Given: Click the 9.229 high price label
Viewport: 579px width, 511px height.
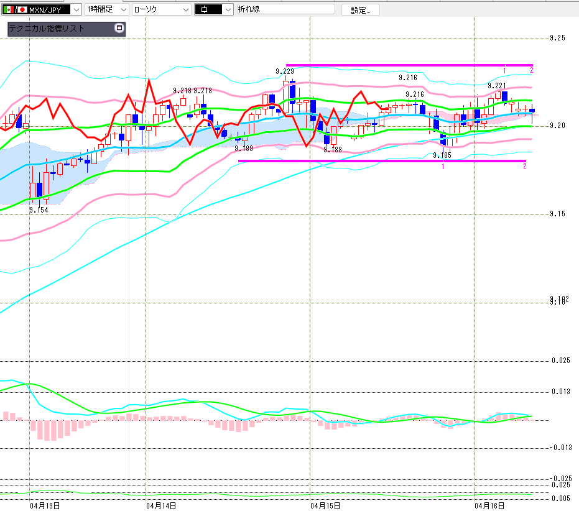Looking at the screenshot, I should click(285, 71).
